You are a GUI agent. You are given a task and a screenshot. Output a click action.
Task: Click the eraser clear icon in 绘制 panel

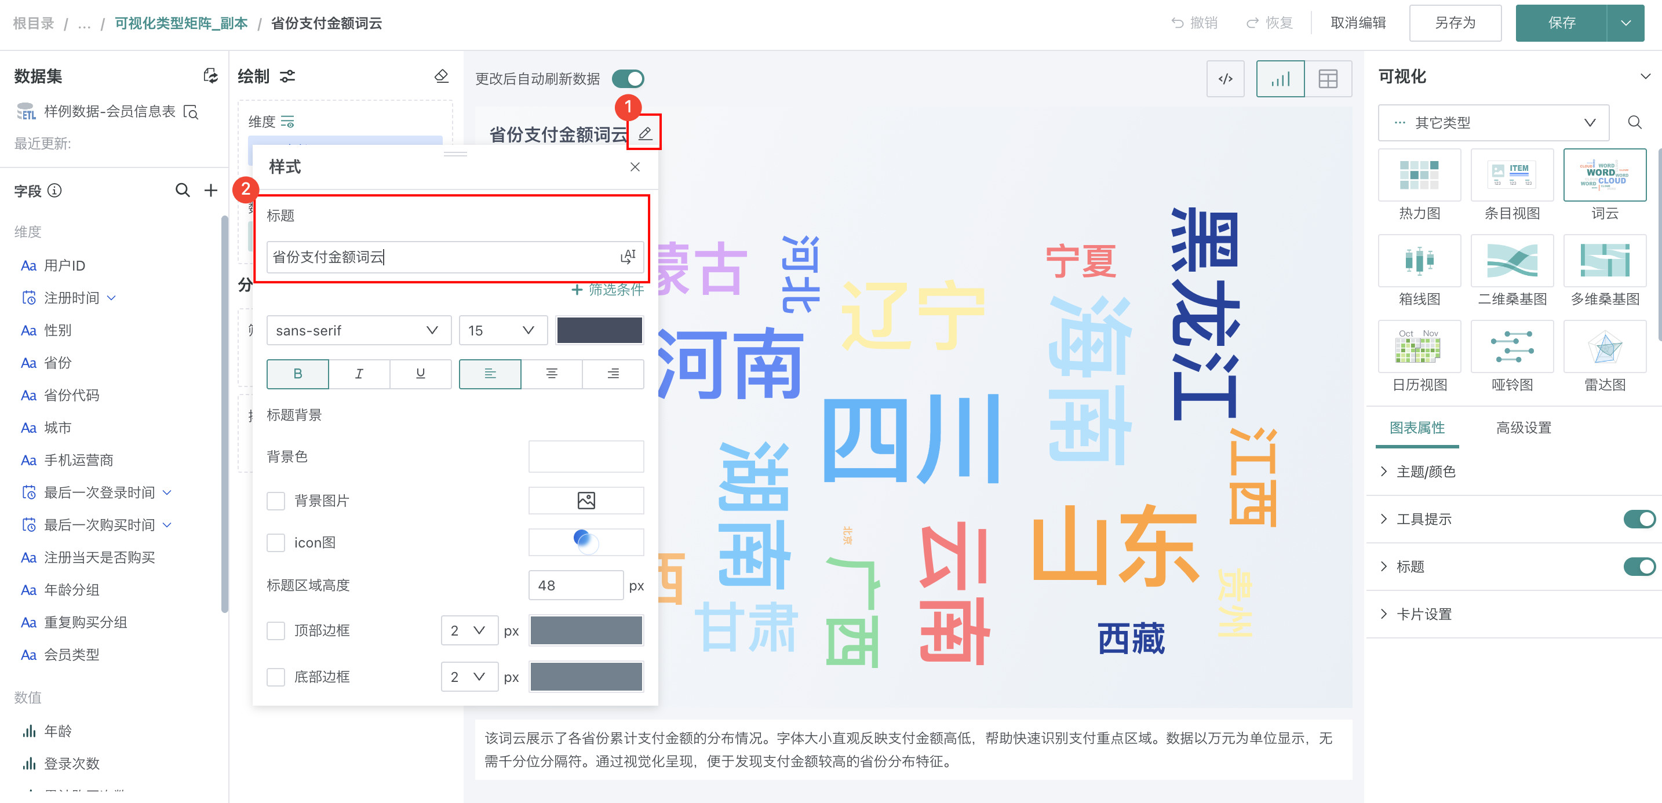tap(442, 76)
